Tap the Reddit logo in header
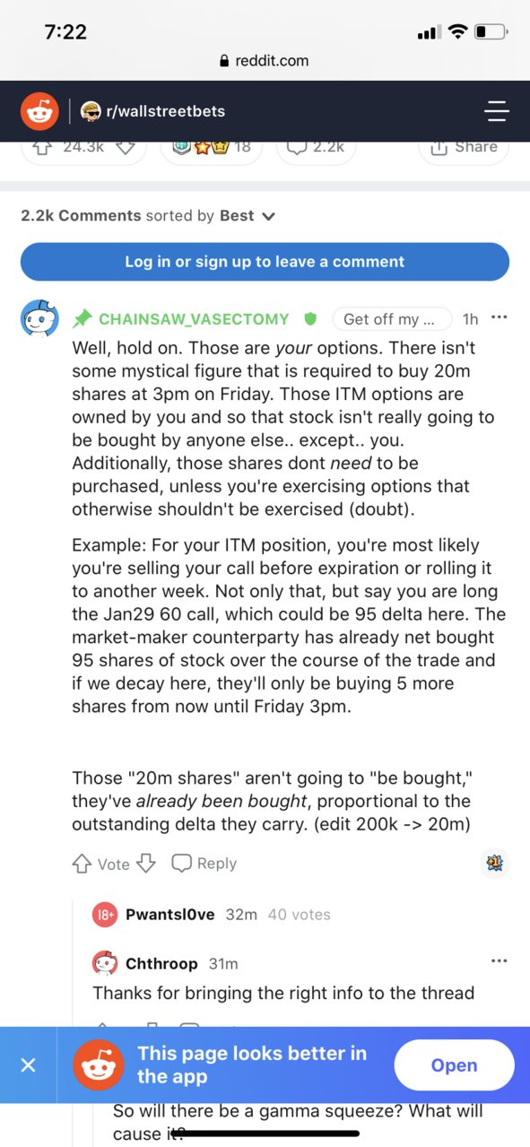Viewport: 530px width, 1147px height. (x=39, y=111)
